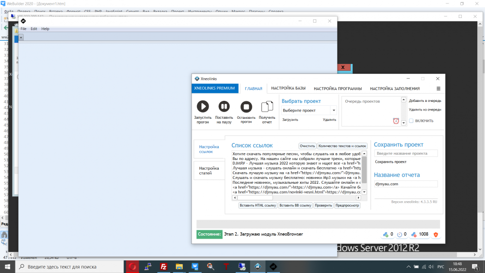Click Количество текстов и ссылок button

(342, 146)
